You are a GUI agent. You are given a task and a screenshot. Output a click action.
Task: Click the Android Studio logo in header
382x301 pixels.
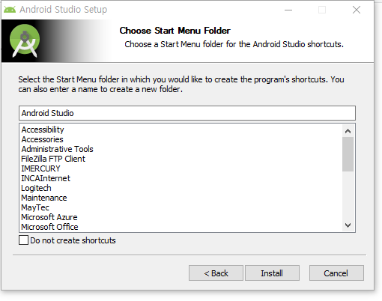click(x=25, y=40)
